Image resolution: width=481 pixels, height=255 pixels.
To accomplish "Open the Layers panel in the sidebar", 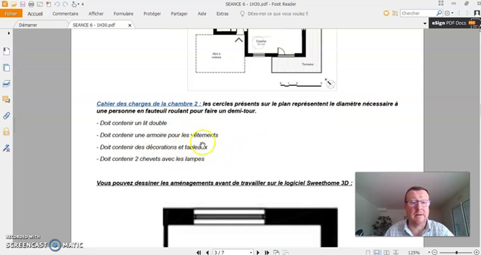I will (6, 84).
